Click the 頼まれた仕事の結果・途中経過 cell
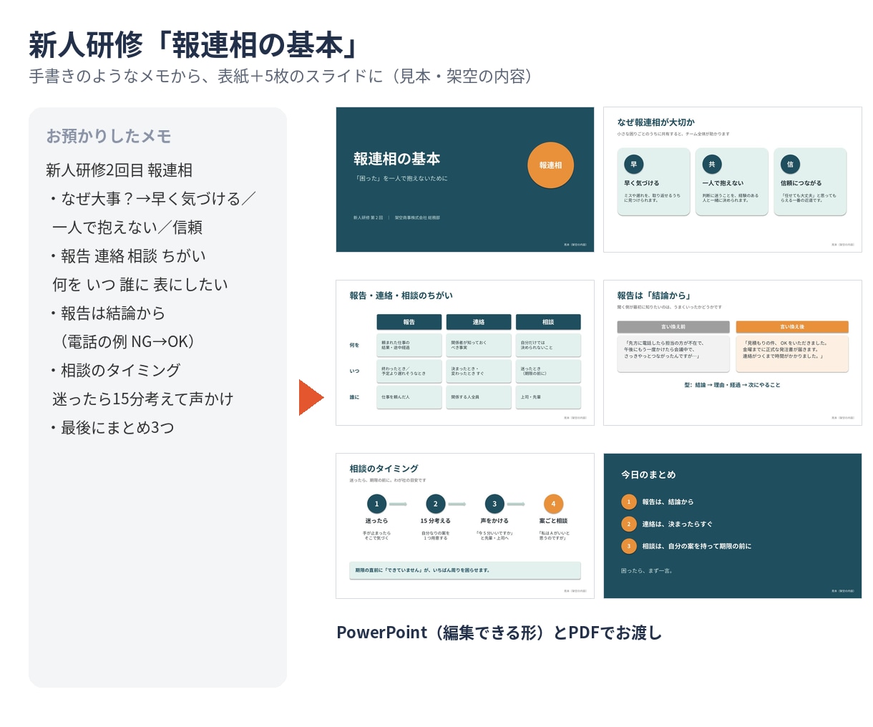Screen dimensions: 873x727 click(x=409, y=345)
